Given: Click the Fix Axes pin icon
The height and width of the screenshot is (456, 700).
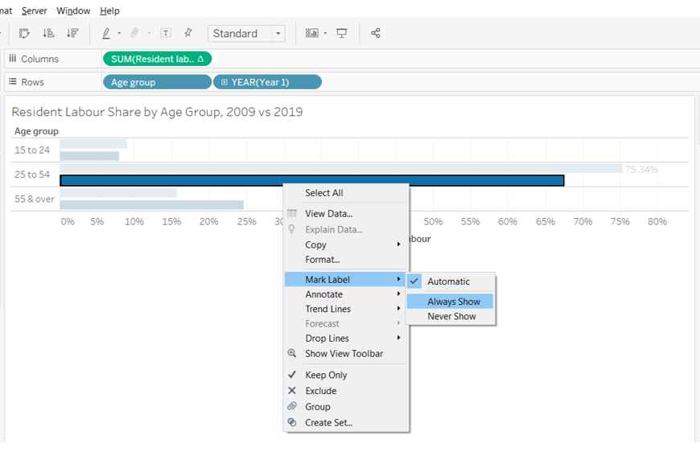Looking at the screenshot, I should [x=188, y=33].
